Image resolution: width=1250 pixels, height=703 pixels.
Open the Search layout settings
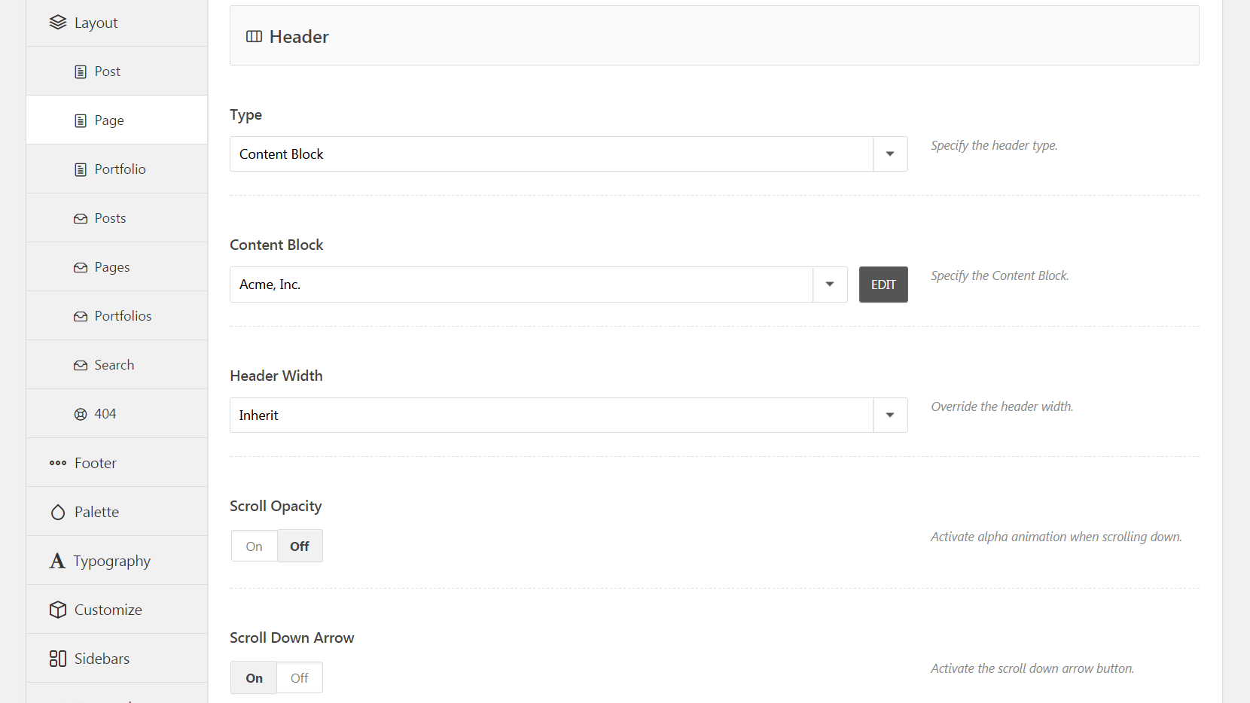click(x=117, y=365)
